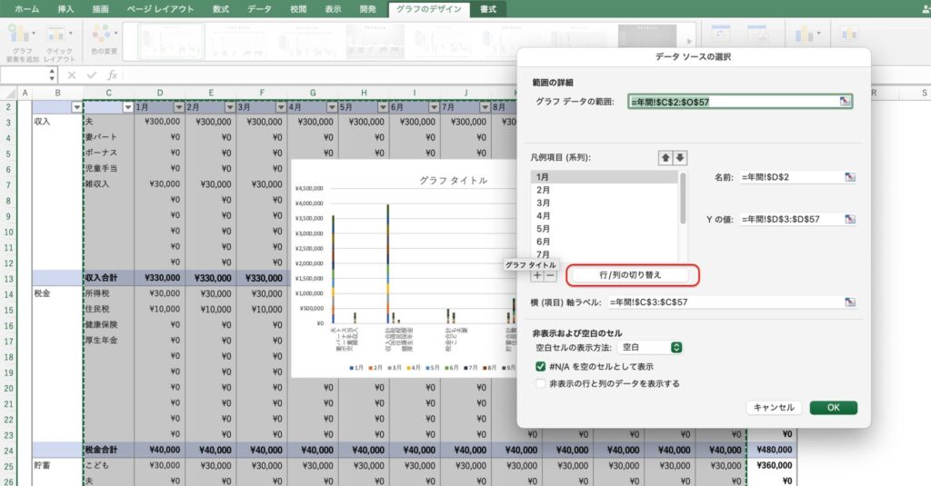Add a new series with plus button
This screenshot has height=486, width=931.
click(x=537, y=275)
